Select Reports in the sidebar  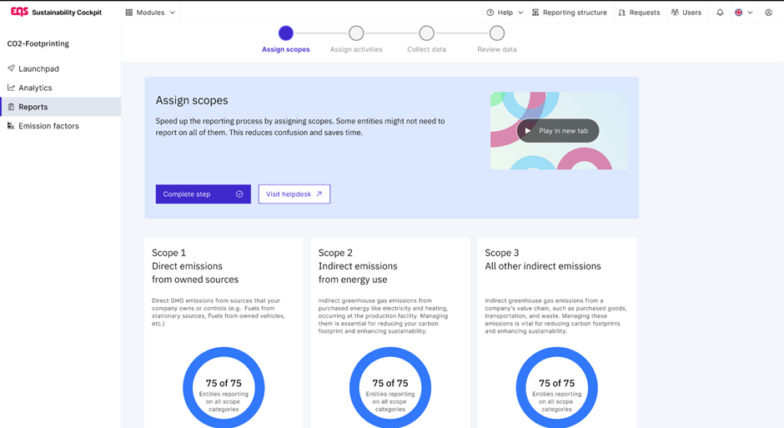pyautogui.click(x=33, y=107)
